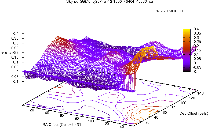This screenshot has width=208, height=128.
Task: Pick tick 100 on the Dec Offset axis
Action: tap(183, 103)
